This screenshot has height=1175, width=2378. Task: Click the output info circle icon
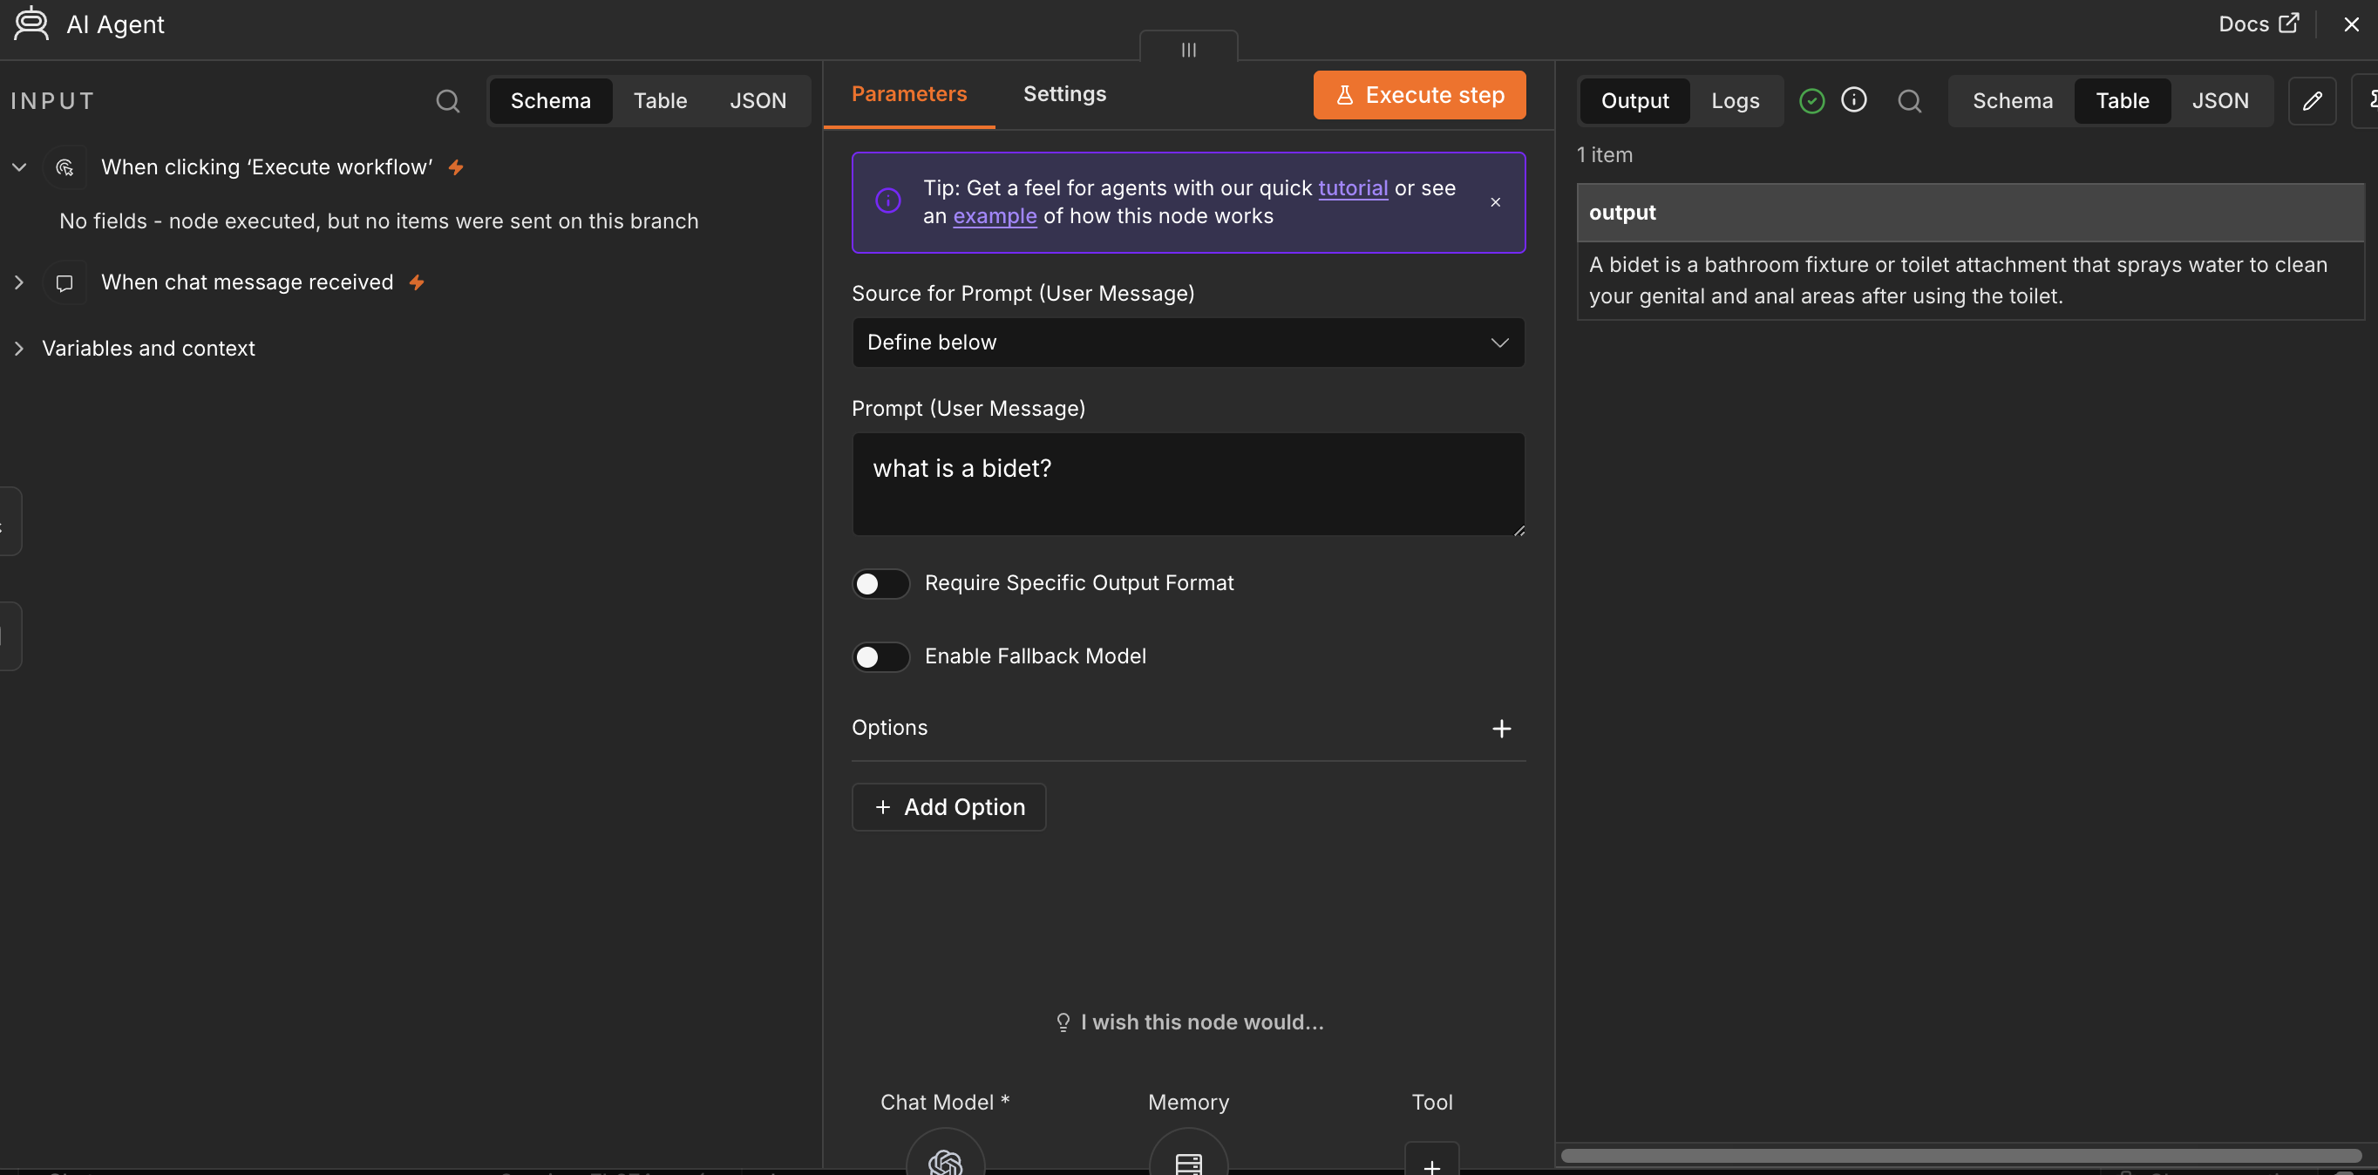tap(1853, 99)
